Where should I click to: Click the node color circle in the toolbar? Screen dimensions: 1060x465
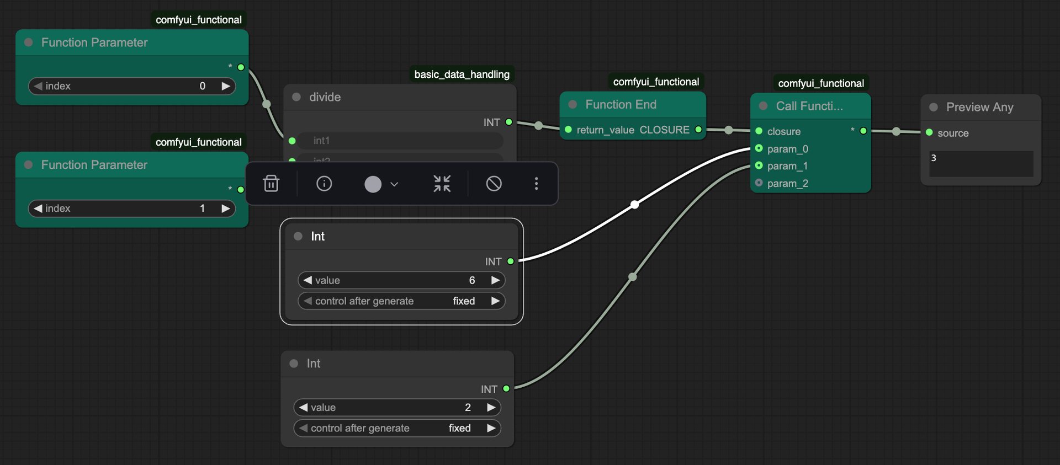(x=373, y=184)
